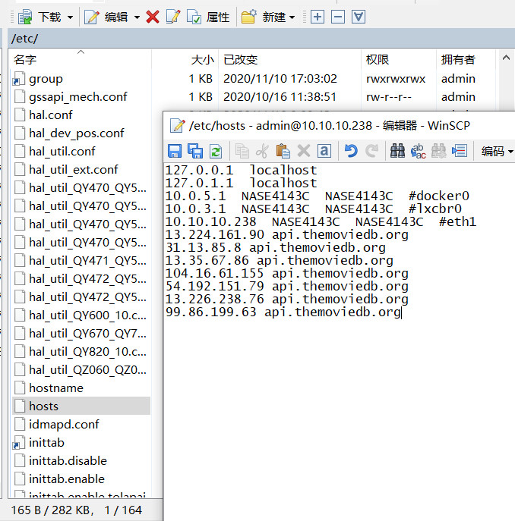Image resolution: width=515 pixels, height=521 pixels.
Task: Sort by Permissions (权限) column header
Action: pos(399,59)
